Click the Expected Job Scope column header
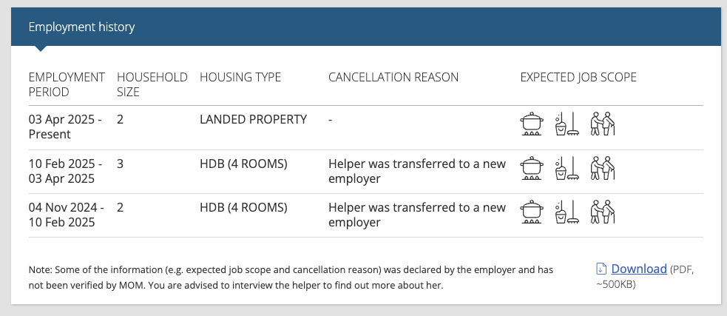Screen dimensions: 727x316 click(x=578, y=77)
